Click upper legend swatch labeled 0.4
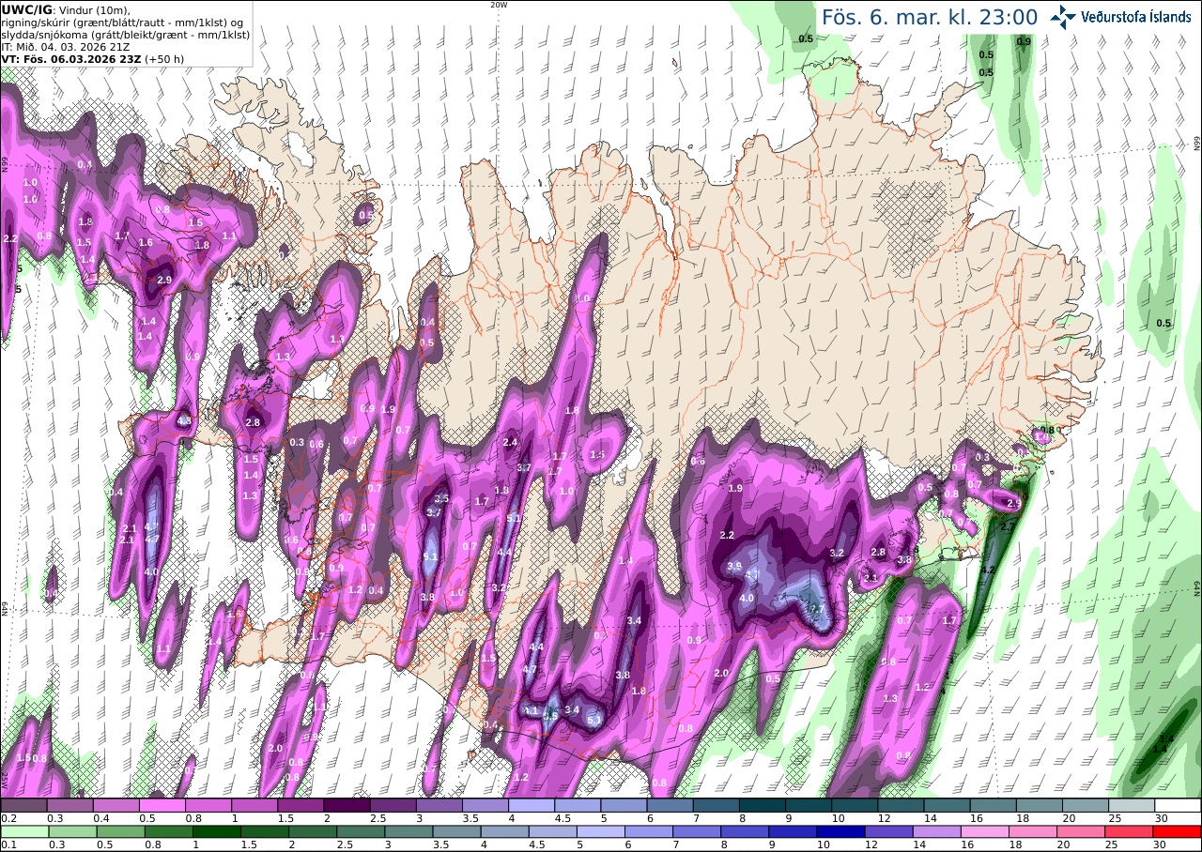1202x852 pixels. (116, 805)
